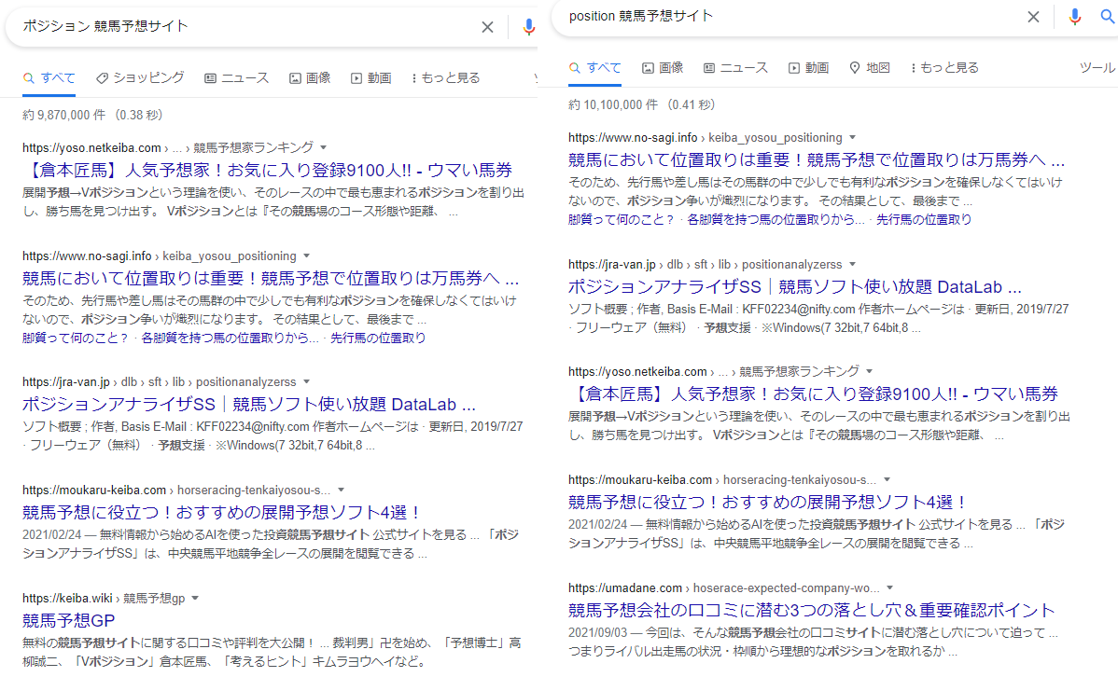1118x677 pixels.
Task: Select すべて tab in right search window
Action: click(x=595, y=68)
